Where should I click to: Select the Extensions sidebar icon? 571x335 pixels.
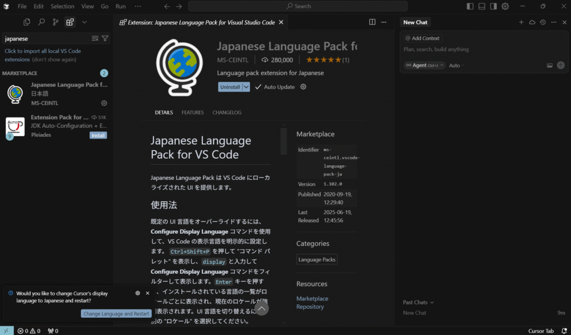coord(70,22)
